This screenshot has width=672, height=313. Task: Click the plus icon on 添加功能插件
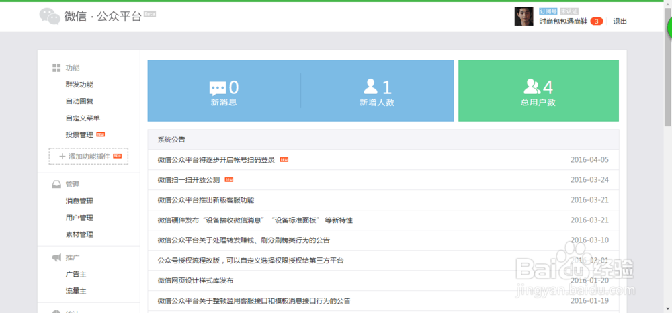(x=62, y=156)
